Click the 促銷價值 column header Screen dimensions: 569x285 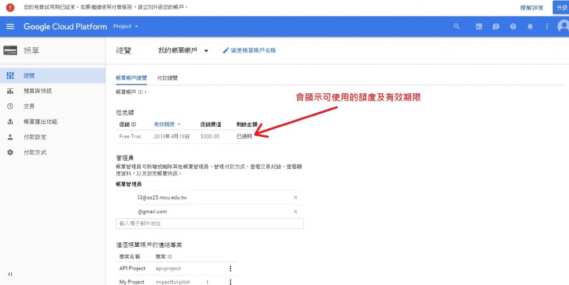coord(211,124)
